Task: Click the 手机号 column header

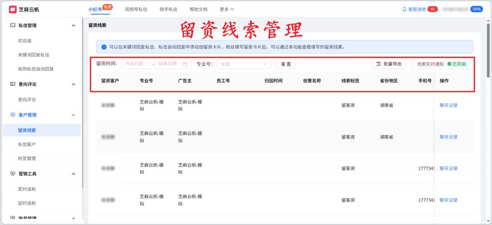Action: pos(425,81)
